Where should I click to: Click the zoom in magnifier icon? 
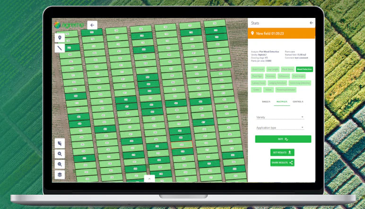click(60, 154)
